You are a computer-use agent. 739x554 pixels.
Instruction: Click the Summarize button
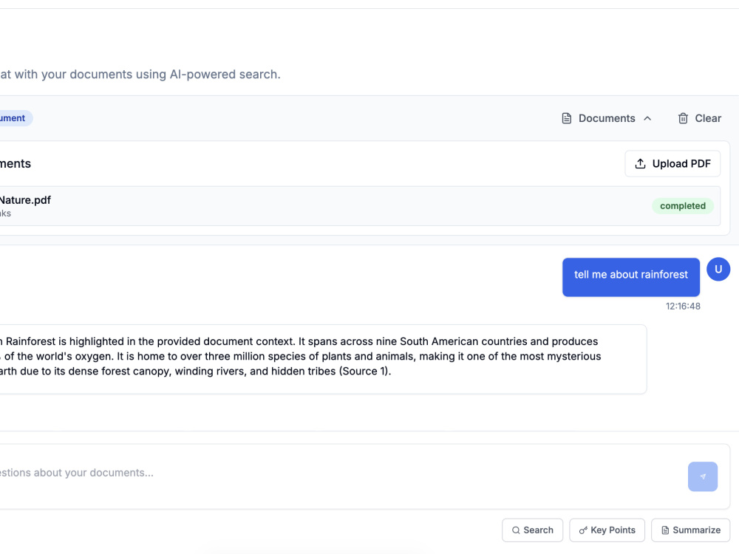690,530
